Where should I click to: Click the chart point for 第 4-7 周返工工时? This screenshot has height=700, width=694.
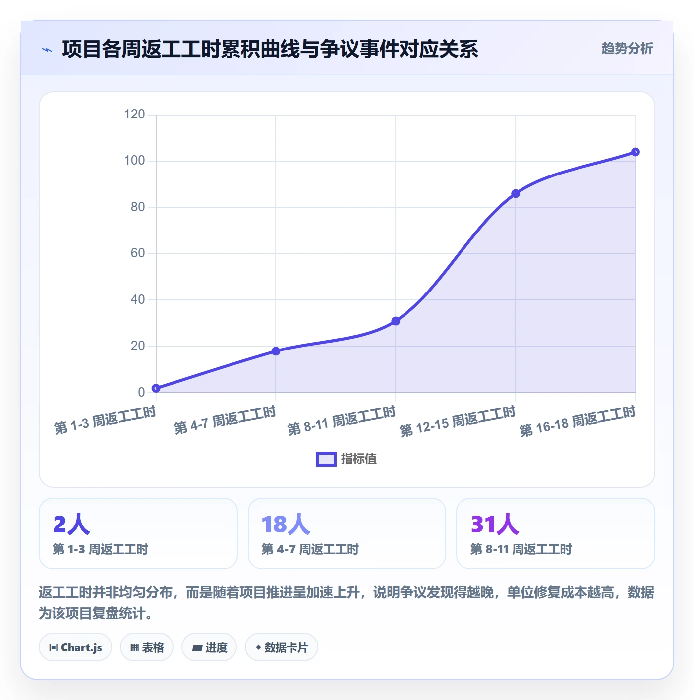tap(276, 351)
